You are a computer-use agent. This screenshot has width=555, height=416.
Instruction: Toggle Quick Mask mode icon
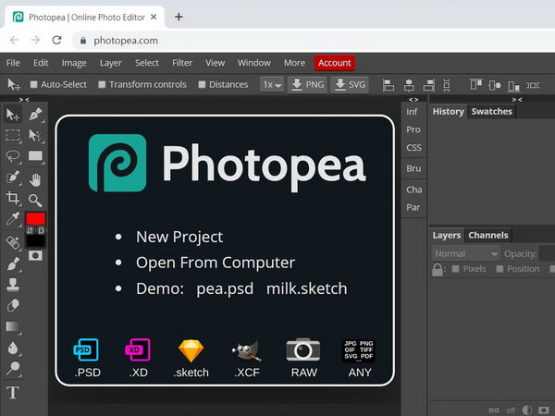pos(35,255)
